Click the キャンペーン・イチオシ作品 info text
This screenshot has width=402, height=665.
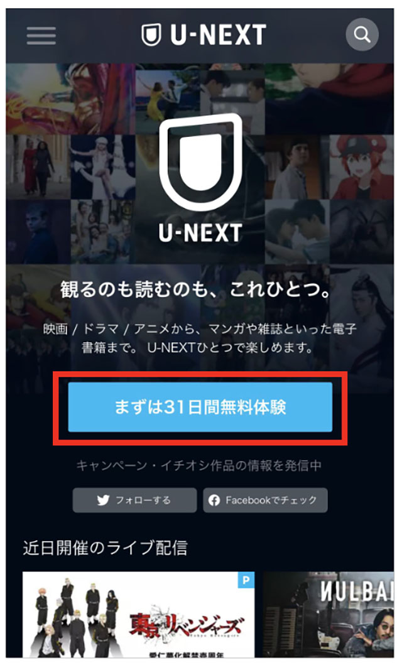(198, 465)
